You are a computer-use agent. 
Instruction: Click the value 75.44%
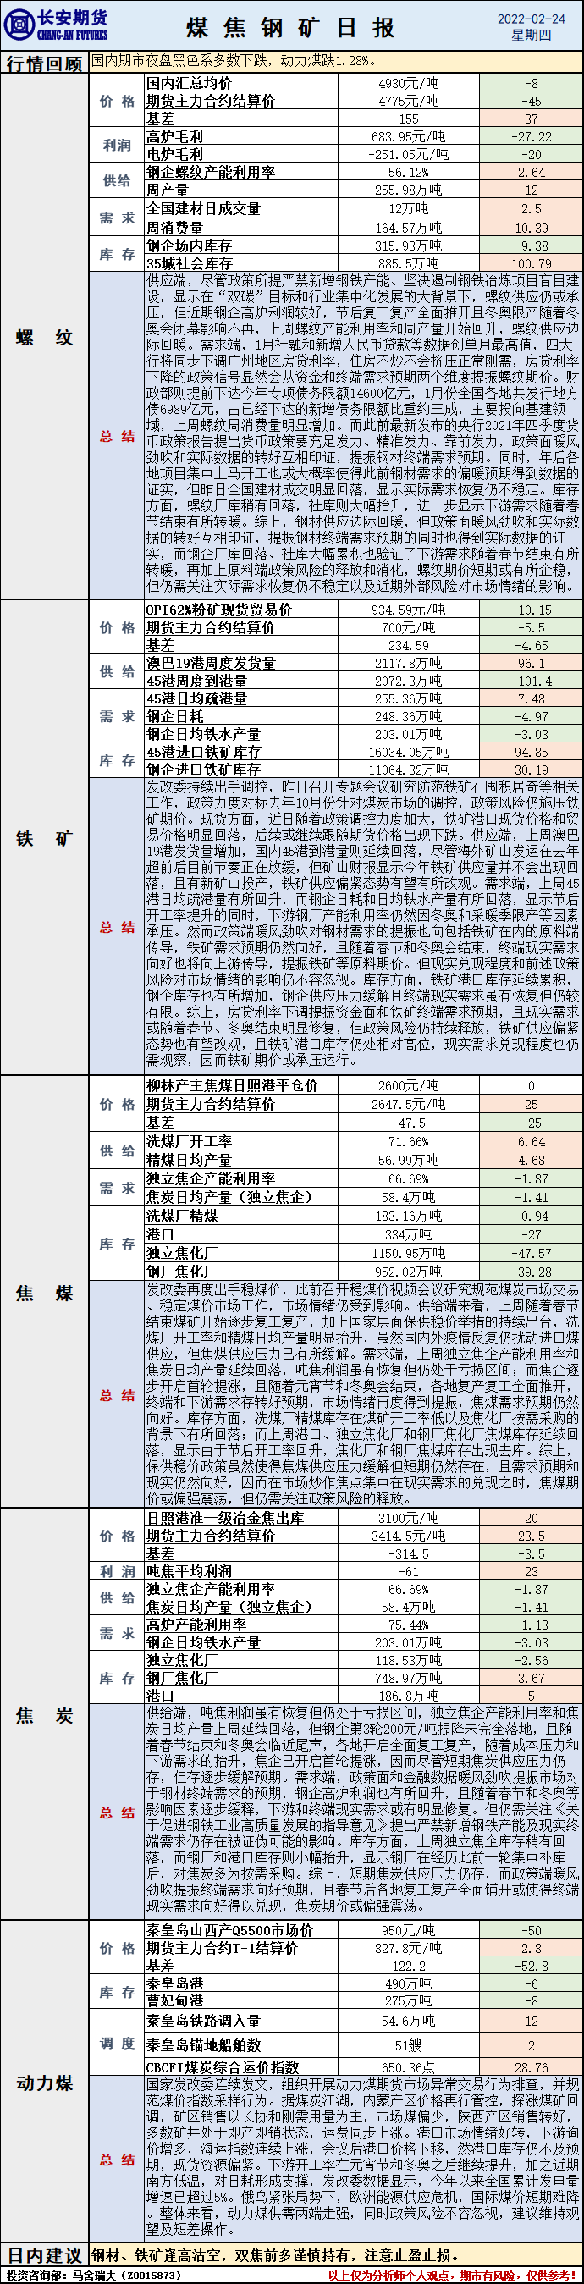[408, 1625]
